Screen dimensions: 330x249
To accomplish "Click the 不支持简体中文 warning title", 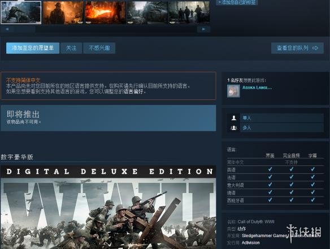I will coord(23,80).
